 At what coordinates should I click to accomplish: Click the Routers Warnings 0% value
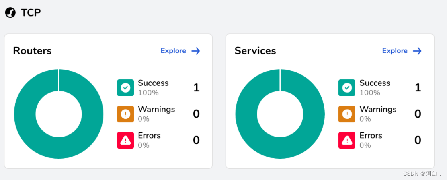pyautogui.click(x=144, y=119)
